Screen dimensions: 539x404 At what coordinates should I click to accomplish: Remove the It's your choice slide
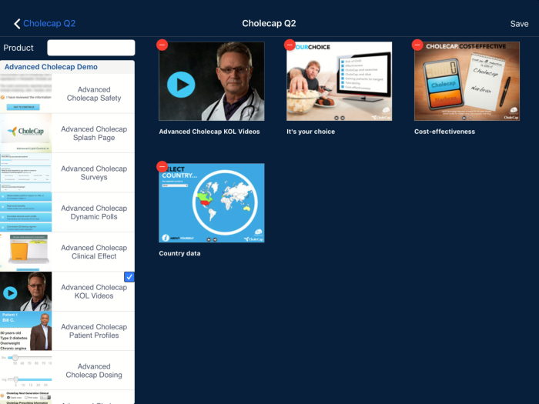click(x=290, y=45)
